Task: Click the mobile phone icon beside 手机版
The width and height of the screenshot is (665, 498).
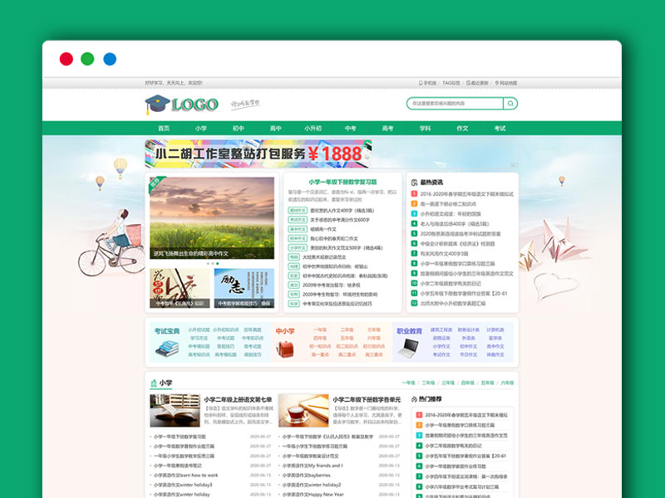Action: (421, 82)
